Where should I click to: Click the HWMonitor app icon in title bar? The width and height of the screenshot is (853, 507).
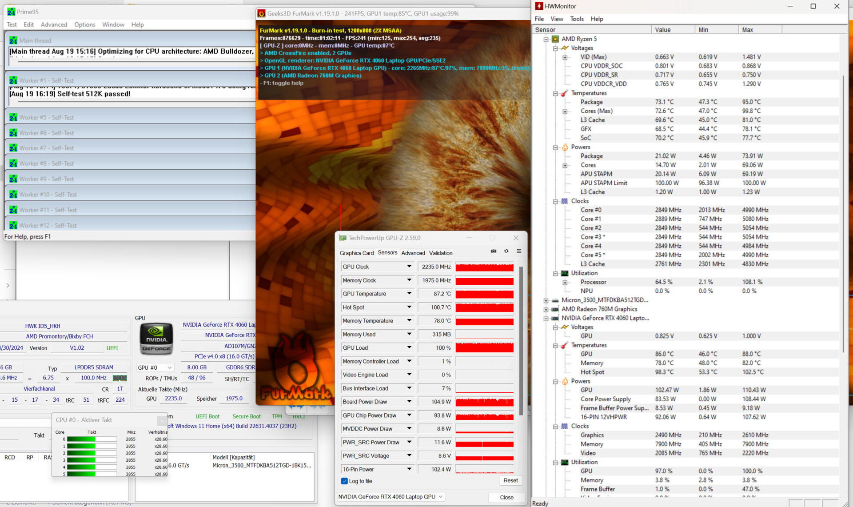pyautogui.click(x=539, y=6)
